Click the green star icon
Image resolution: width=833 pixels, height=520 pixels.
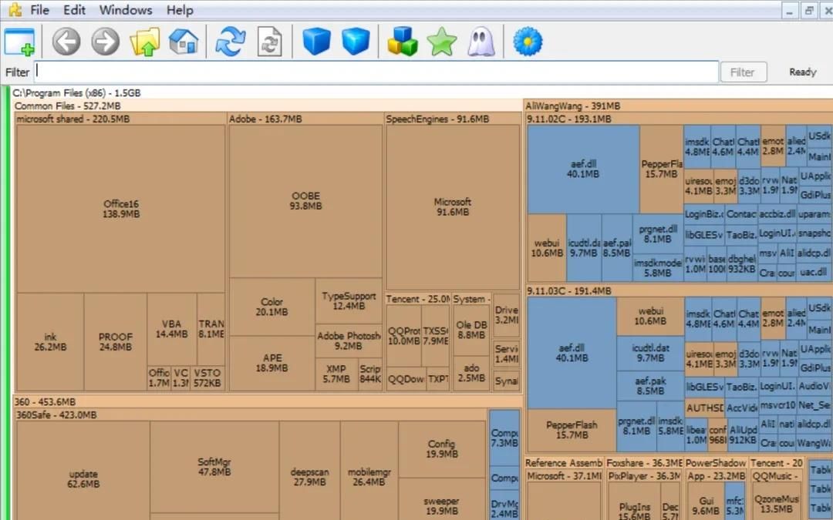[441, 42]
